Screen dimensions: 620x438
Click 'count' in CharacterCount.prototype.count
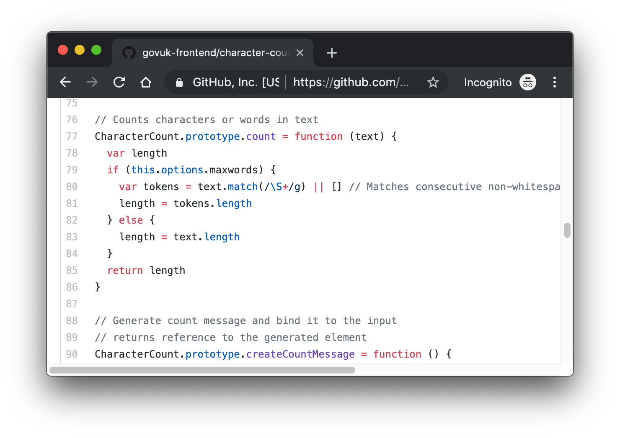coord(261,137)
